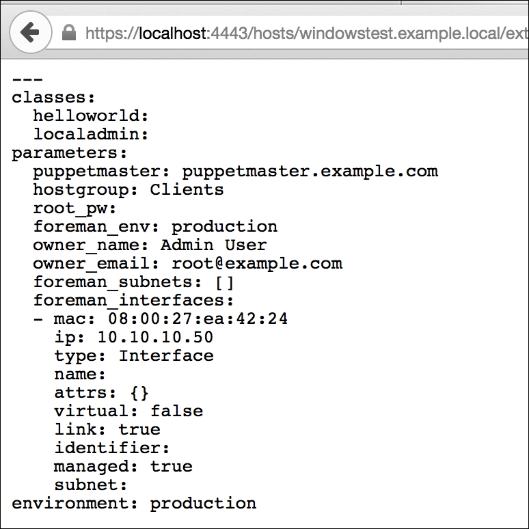Click the 'localadmin:' class entry
The height and width of the screenshot is (529, 529).
[91, 134]
